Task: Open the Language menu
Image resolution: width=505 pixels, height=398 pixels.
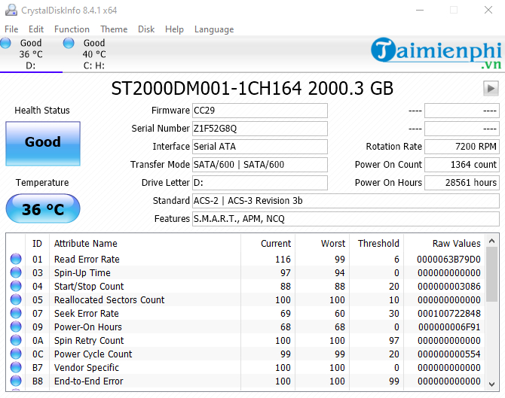Action: tap(213, 29)
